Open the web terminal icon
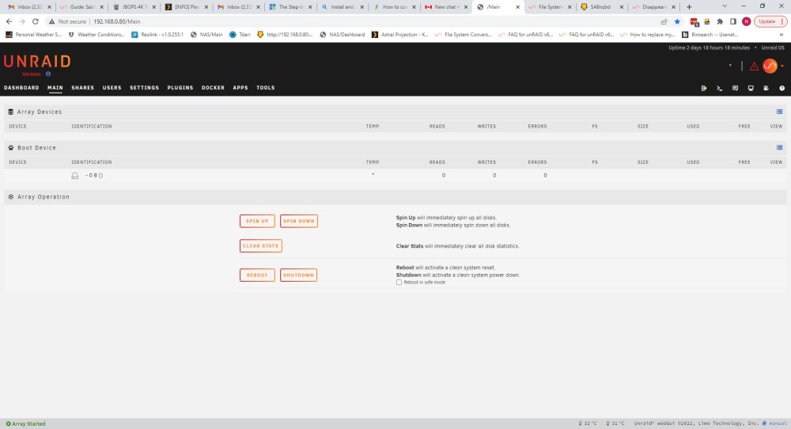791x429 pixels. click(719, 88)
